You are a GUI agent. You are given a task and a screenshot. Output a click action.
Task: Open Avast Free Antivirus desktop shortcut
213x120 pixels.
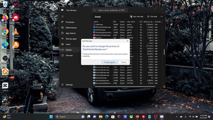tap(16, 47)
